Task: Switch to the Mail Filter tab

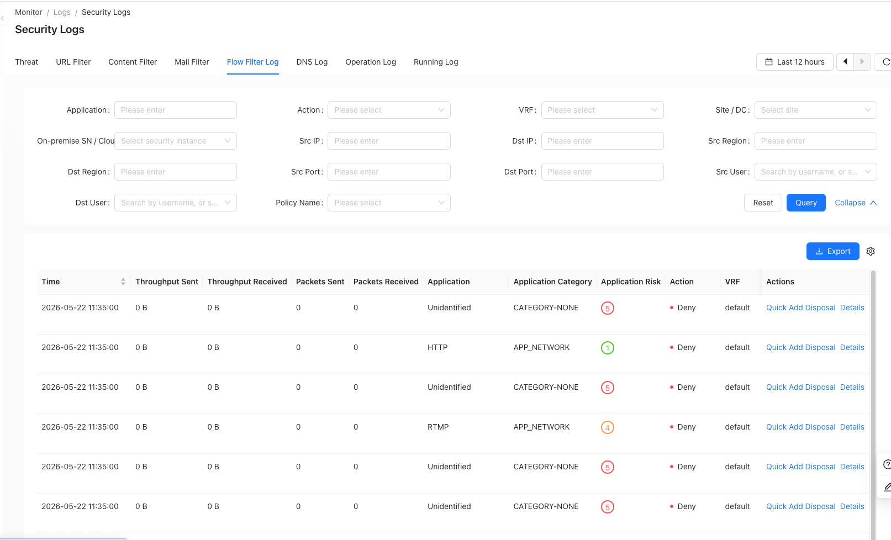Action: pyautogui.click(x=192, y=62)
